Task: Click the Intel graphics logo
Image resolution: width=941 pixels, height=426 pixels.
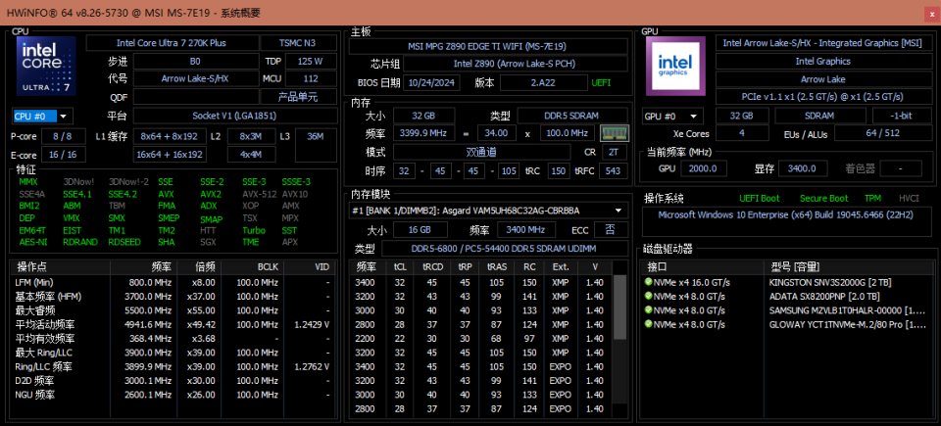Action: 675,66
